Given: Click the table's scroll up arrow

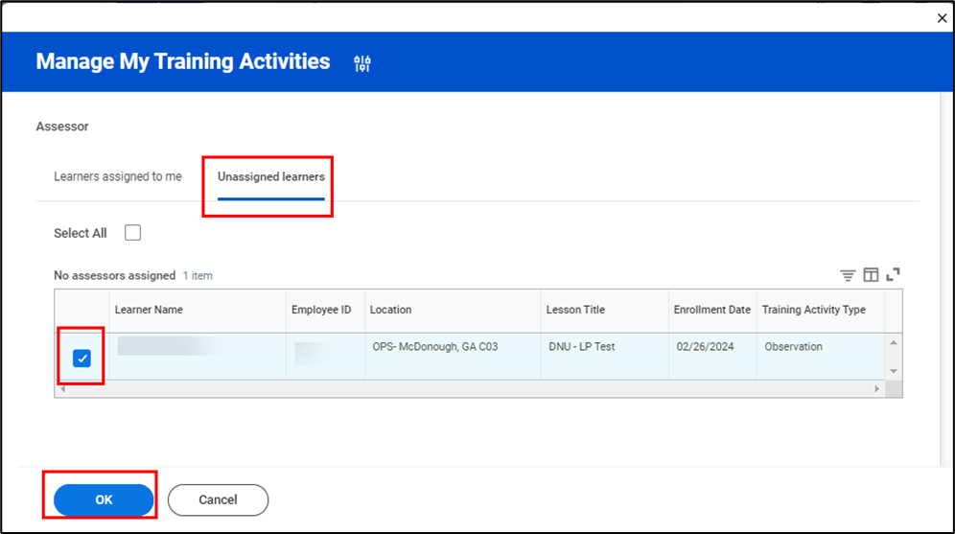Looking at the screenshot, I should click(894, 343).
